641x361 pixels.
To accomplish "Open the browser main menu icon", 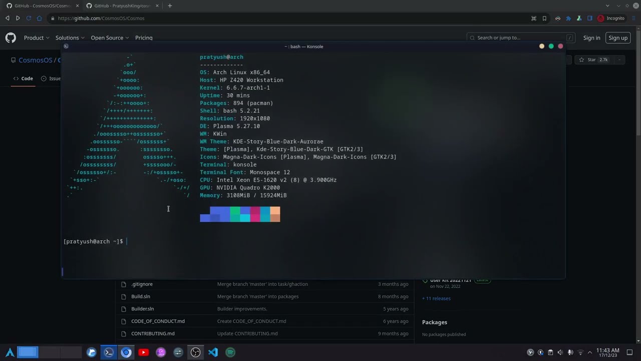I will click(x=632, y=18).
